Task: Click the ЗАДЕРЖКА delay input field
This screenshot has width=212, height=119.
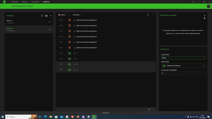Action: (x=183, y=58)
